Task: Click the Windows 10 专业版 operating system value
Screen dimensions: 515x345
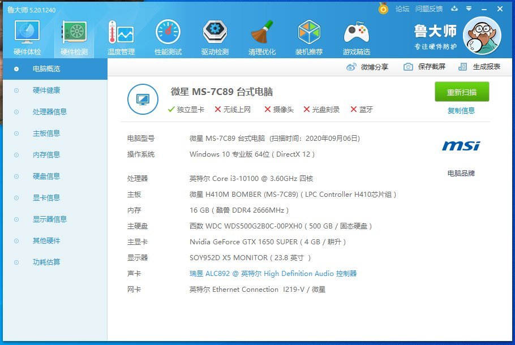Action: pyautogui.click(x=252, y=154)
